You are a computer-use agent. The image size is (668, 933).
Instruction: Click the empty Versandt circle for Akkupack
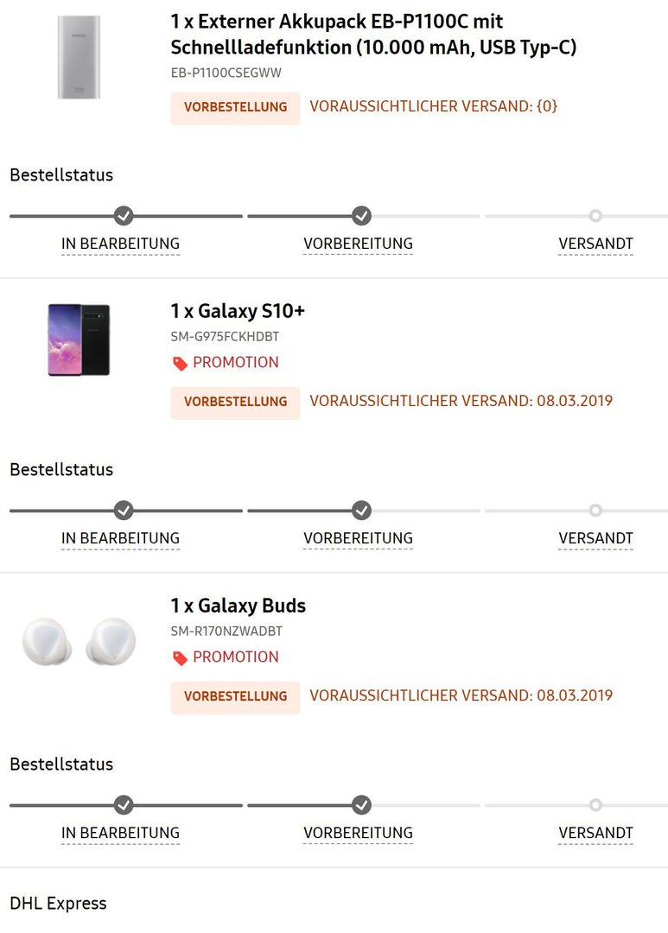pyautogui.click(x=595, y=215)
